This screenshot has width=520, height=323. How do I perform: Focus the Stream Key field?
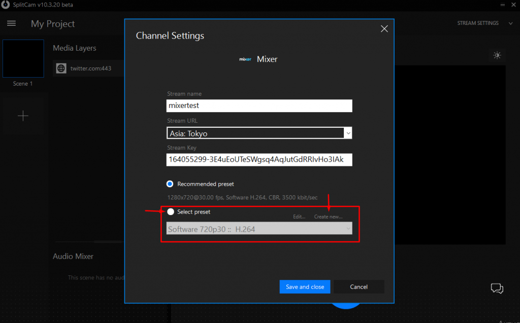click(x=259, y=160)
